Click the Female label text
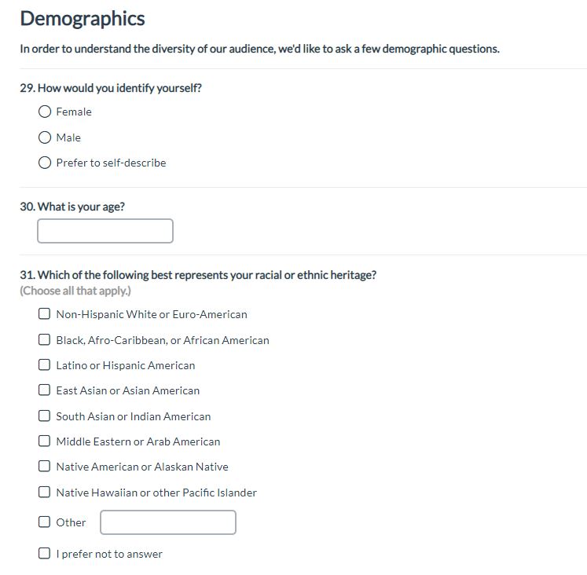Viewport: 587px width, 575px height. point(74,112)
